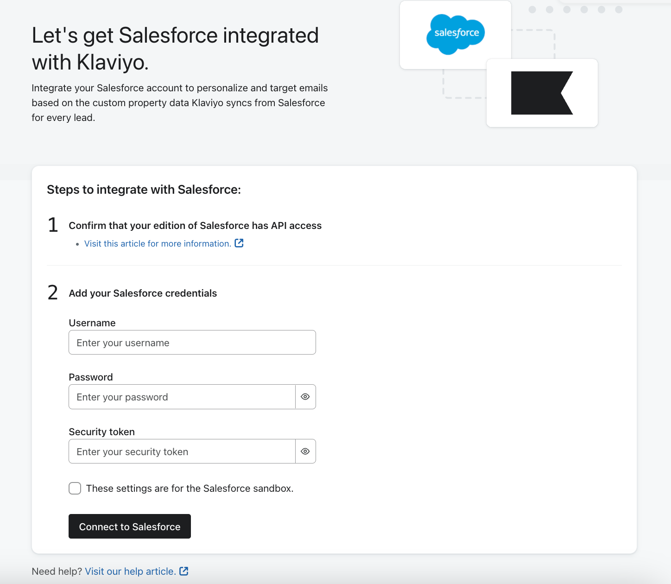Click the Security token field label
This screenshot has width=671, height=584.
(x=102, y=432)
